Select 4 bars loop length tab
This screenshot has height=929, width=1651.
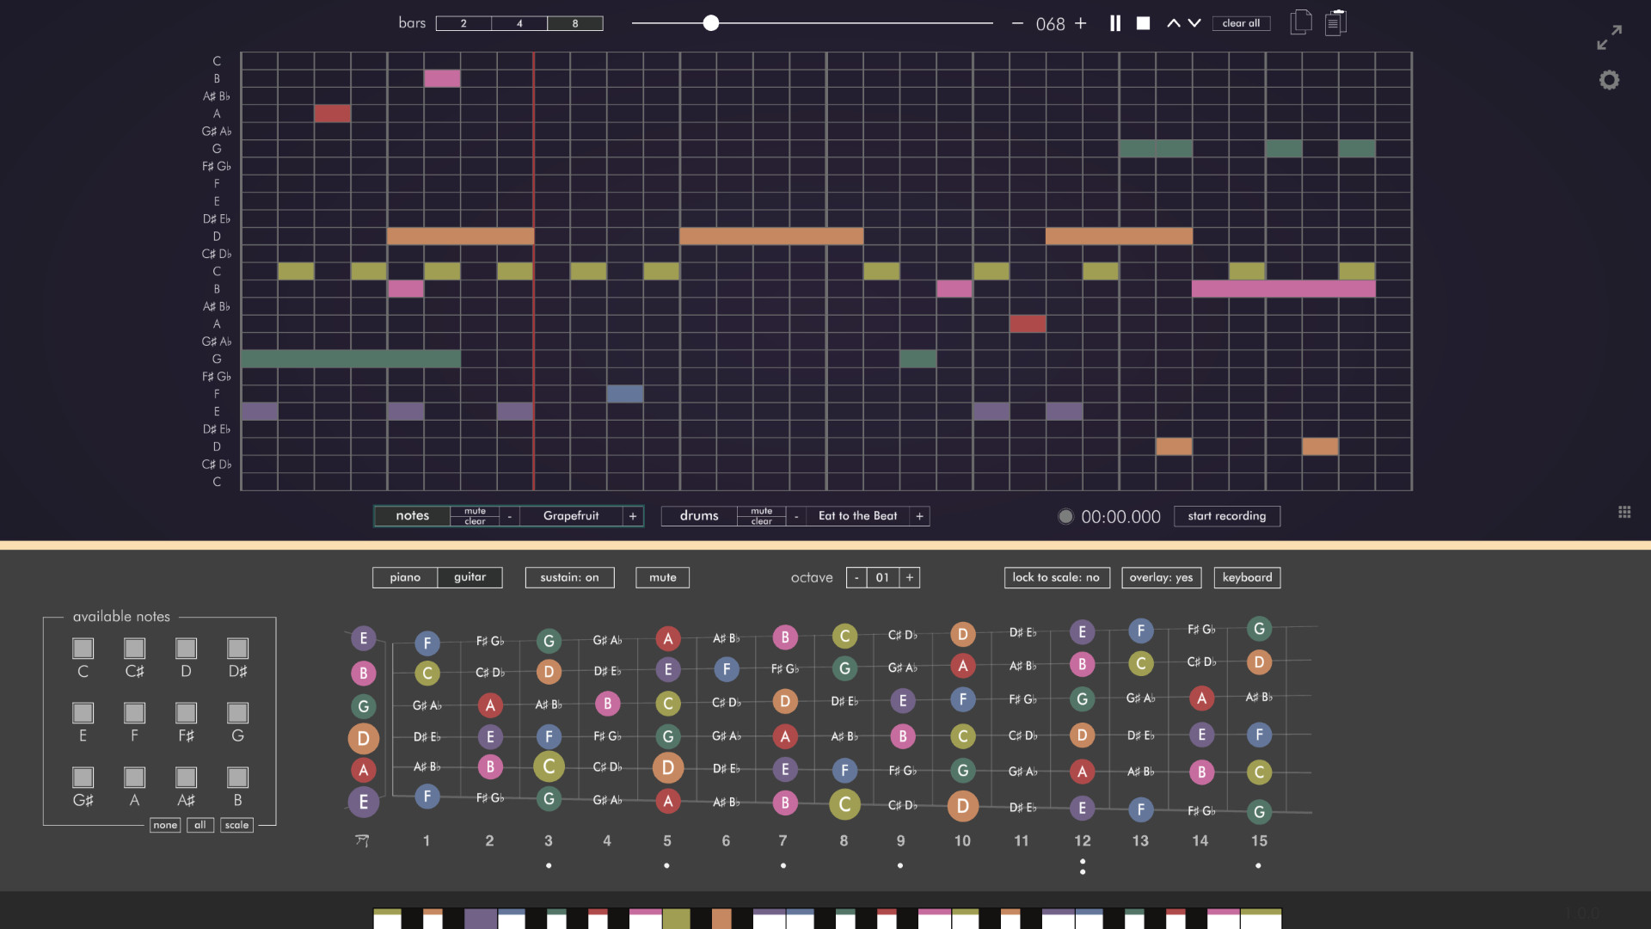(519, 22)
